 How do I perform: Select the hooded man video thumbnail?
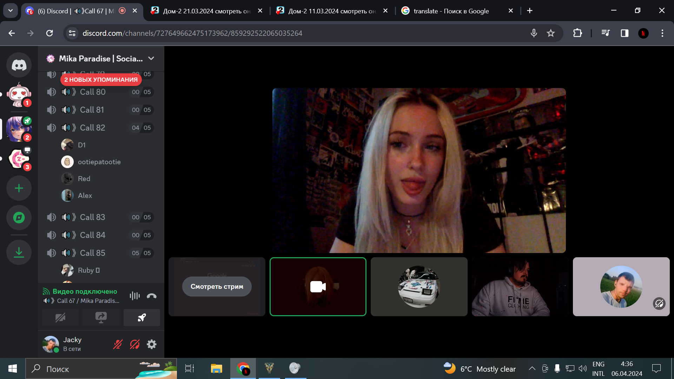click(520, 287)
